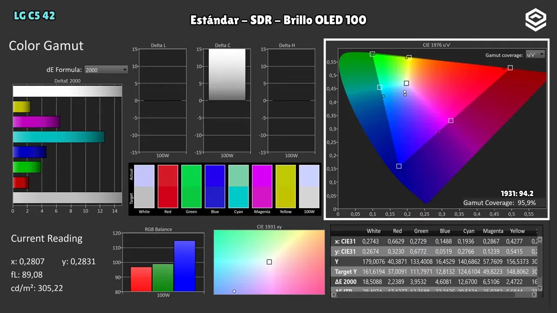The height and width of the screenshot is (313, 557).
Task: Click the measured white point in CIE 1931 xy chart
Action: [234, 291]
